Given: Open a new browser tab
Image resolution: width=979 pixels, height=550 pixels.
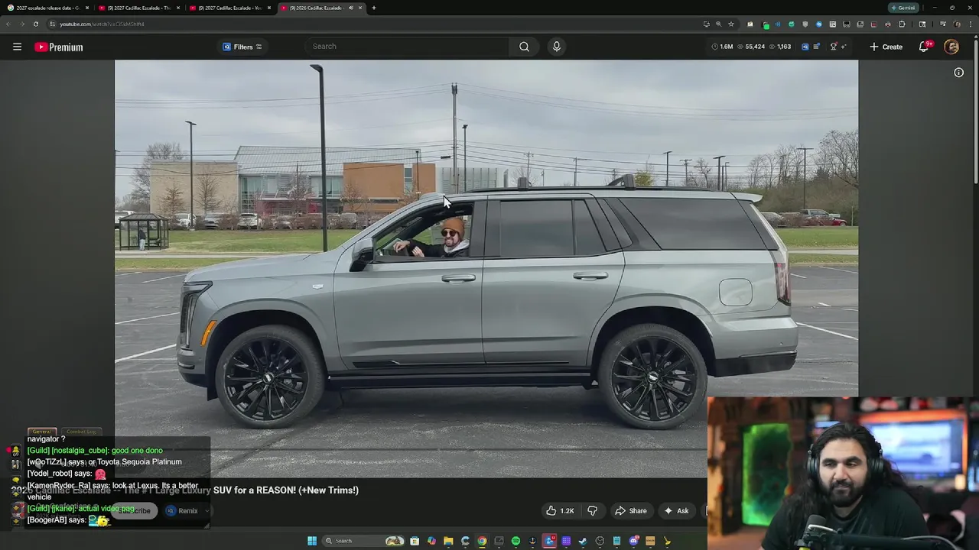Looking at the screenshot, I should click(373, 8).
